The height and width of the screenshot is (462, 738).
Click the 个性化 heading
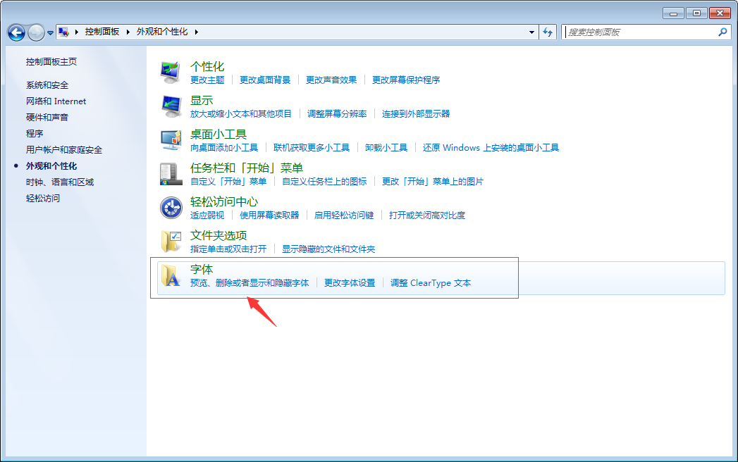[207, 66]
